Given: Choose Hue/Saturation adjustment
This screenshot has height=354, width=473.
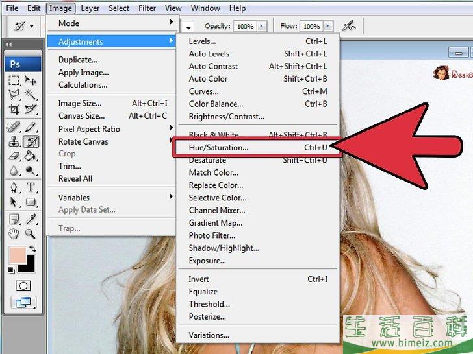Looking at the screenshot, I should [257, 148].
